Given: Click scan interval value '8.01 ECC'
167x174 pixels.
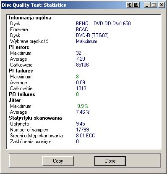Looking at the screenshot, I should coord(86,136).
